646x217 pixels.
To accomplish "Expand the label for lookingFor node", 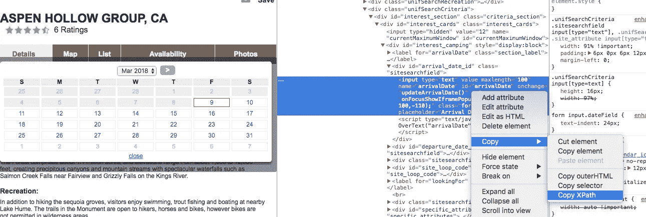I will 389,181.
